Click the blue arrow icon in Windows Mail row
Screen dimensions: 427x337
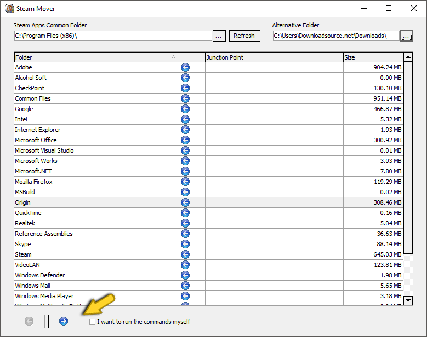pos(185,286)
